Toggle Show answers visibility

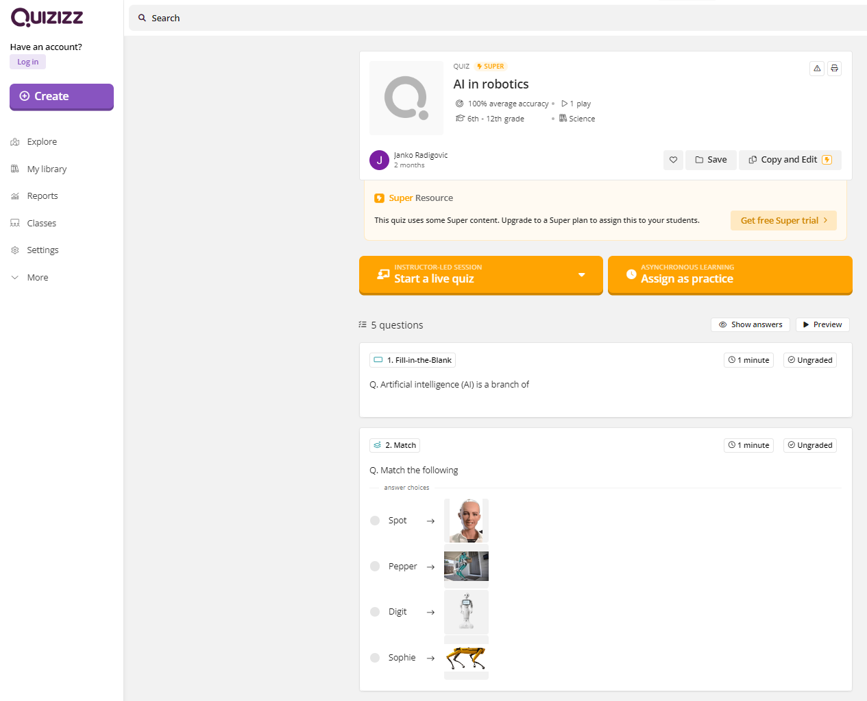coord(750,324)
